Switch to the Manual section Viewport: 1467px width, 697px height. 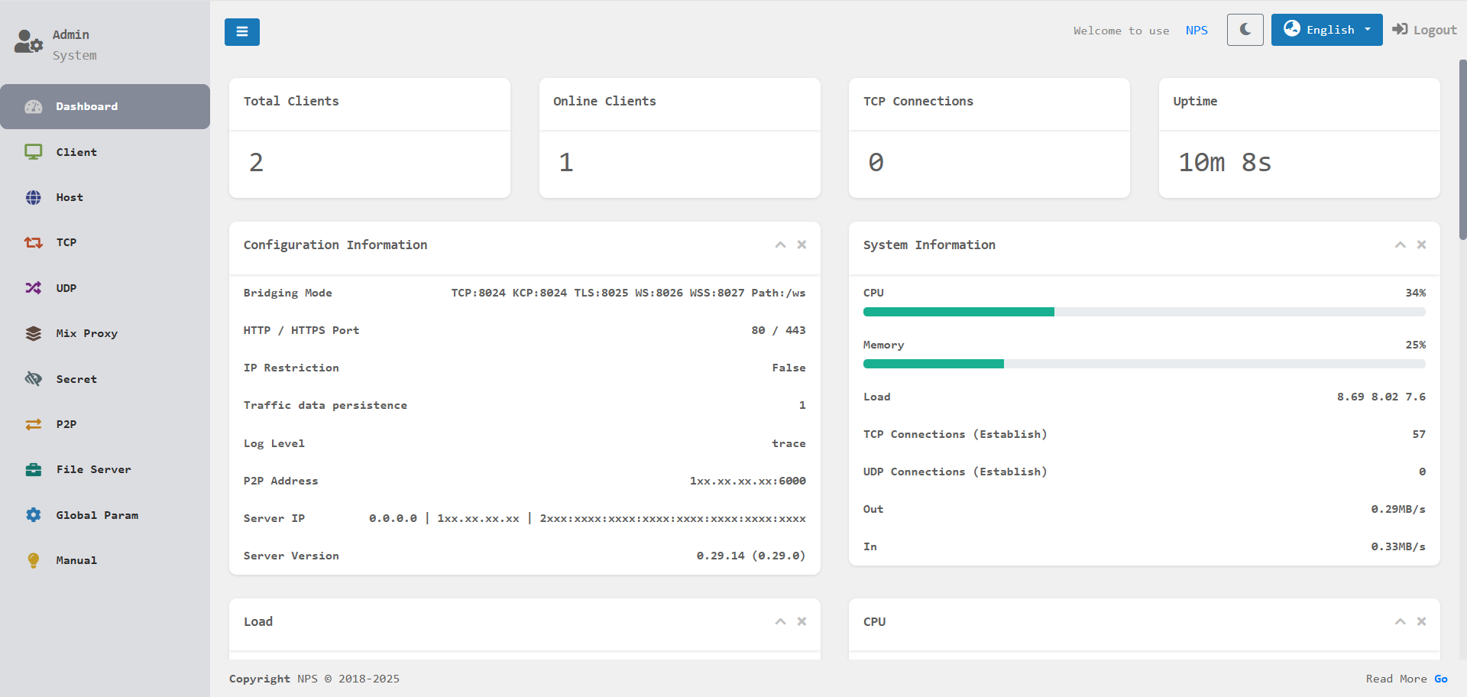(33, 559)
